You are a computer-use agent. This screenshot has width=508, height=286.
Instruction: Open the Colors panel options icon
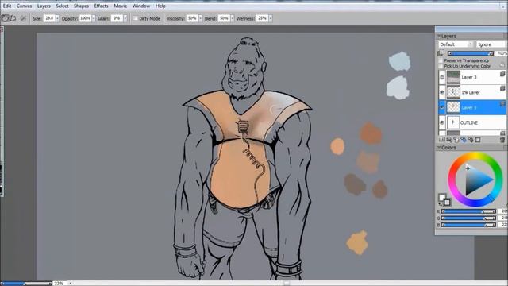505,148
